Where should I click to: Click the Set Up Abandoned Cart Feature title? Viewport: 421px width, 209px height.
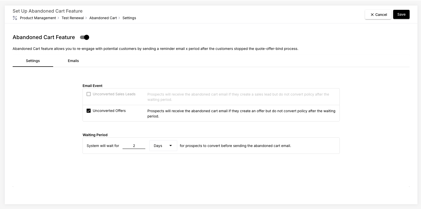[x=48, y=11]
